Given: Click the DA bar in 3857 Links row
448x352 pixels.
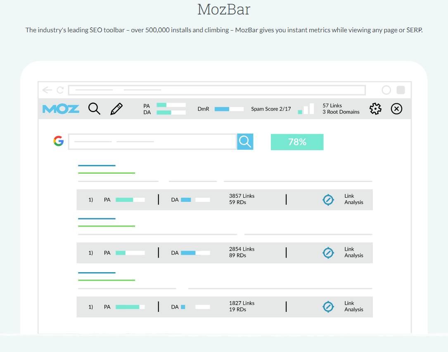Looking at the screenshot, I should click(x=195, y=200).
